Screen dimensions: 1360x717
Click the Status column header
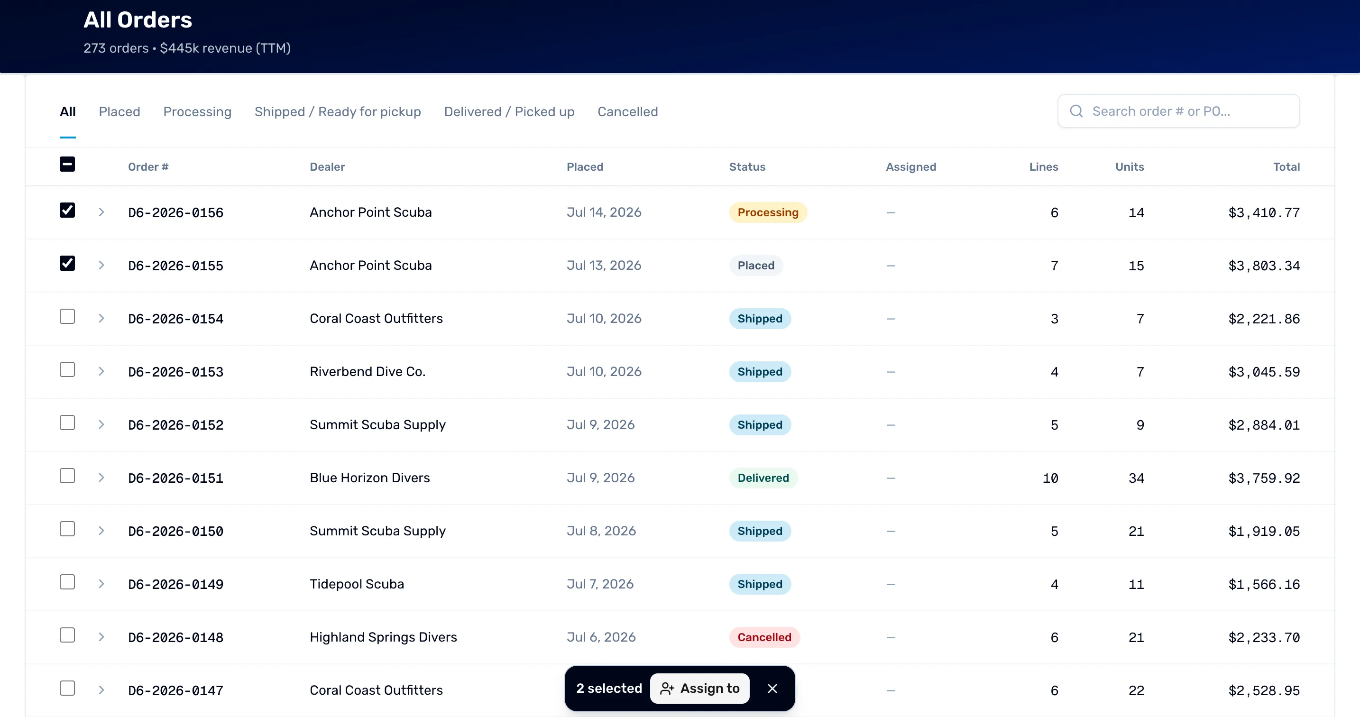[747, 167]
